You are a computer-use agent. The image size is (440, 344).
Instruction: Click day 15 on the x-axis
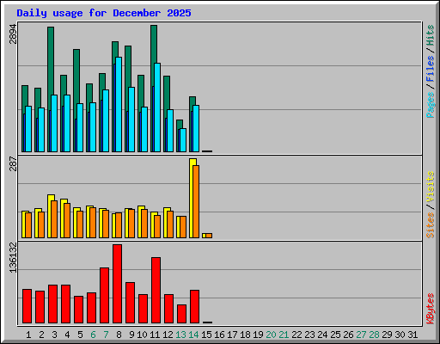coord(206,335)
